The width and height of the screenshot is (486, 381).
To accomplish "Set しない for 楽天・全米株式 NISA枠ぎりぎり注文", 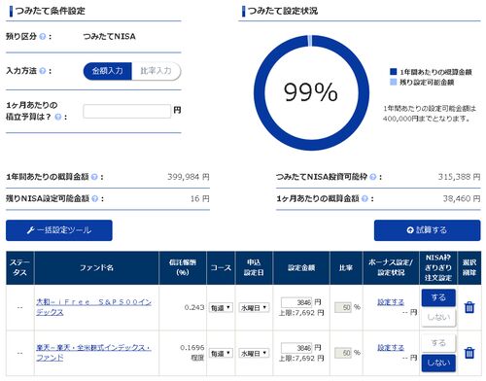I will (x=438, y=363).
